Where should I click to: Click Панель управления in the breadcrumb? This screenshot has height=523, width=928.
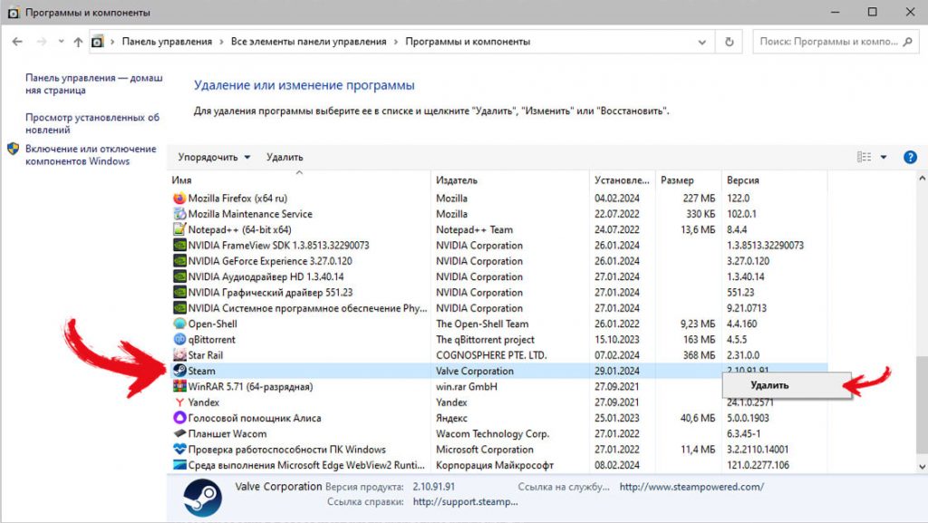point(167,42)
